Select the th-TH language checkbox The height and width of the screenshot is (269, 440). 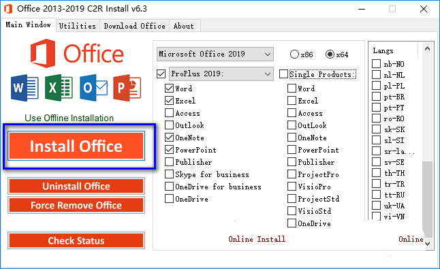[x=376, y=173]
